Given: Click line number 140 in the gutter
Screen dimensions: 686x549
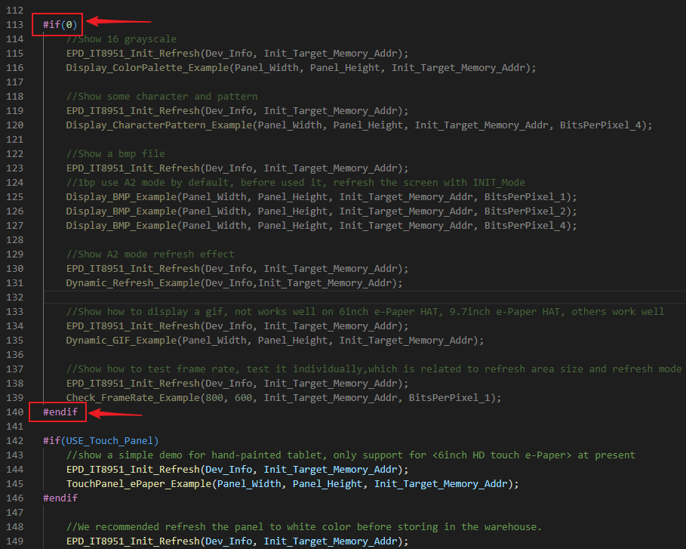Looking at the screenshot, I should 14,412.
